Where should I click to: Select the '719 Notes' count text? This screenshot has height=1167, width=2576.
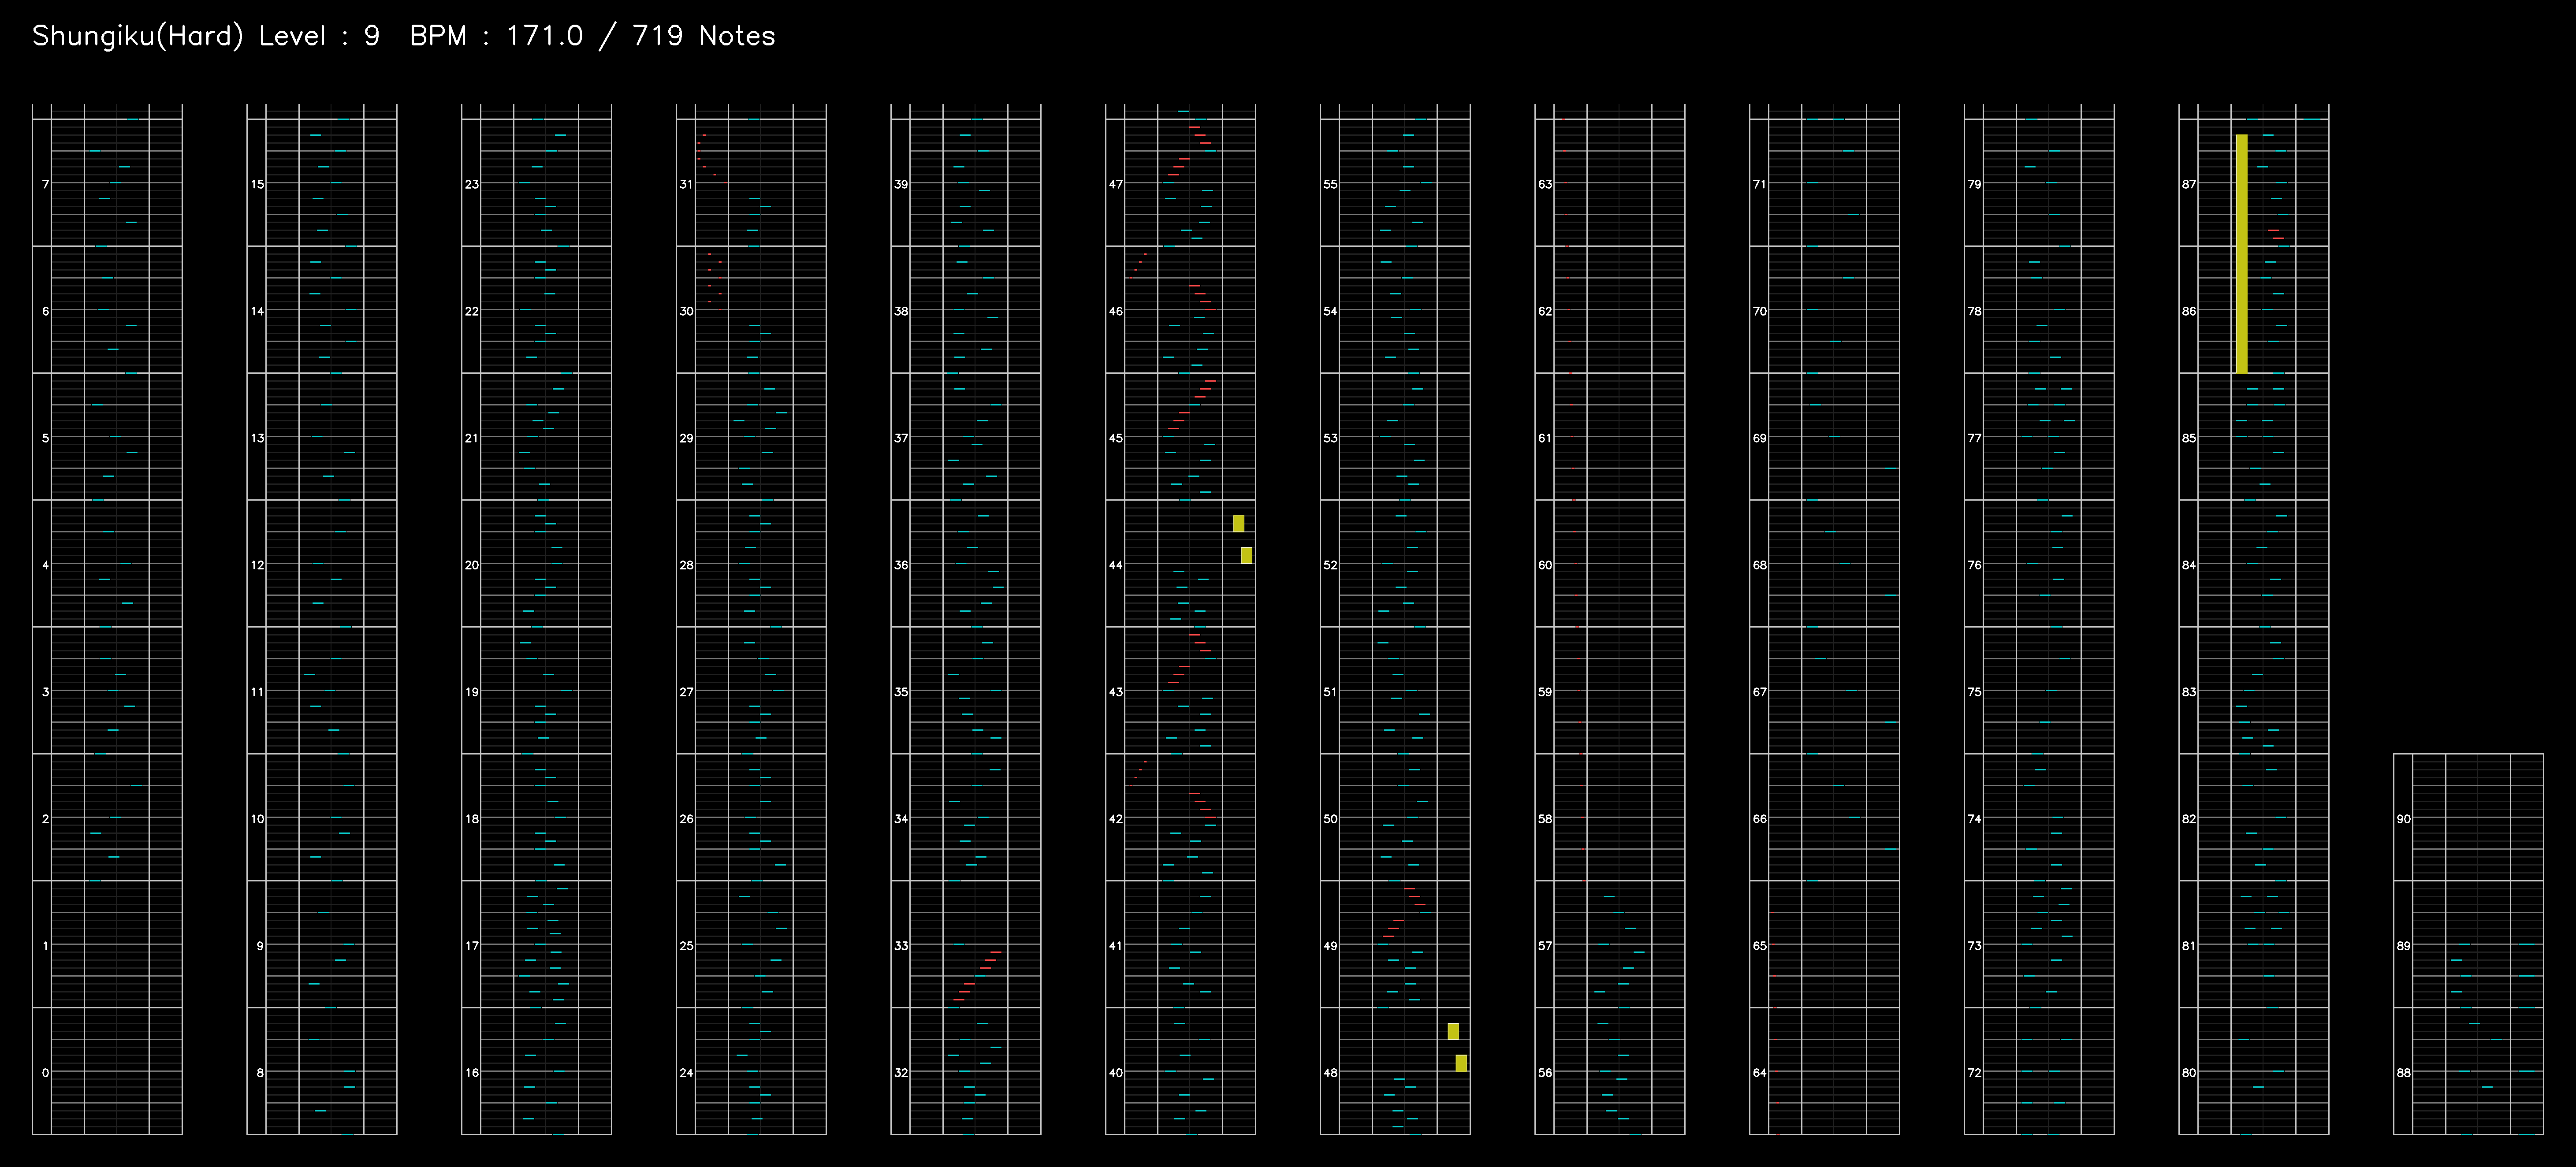click(704, 36)
